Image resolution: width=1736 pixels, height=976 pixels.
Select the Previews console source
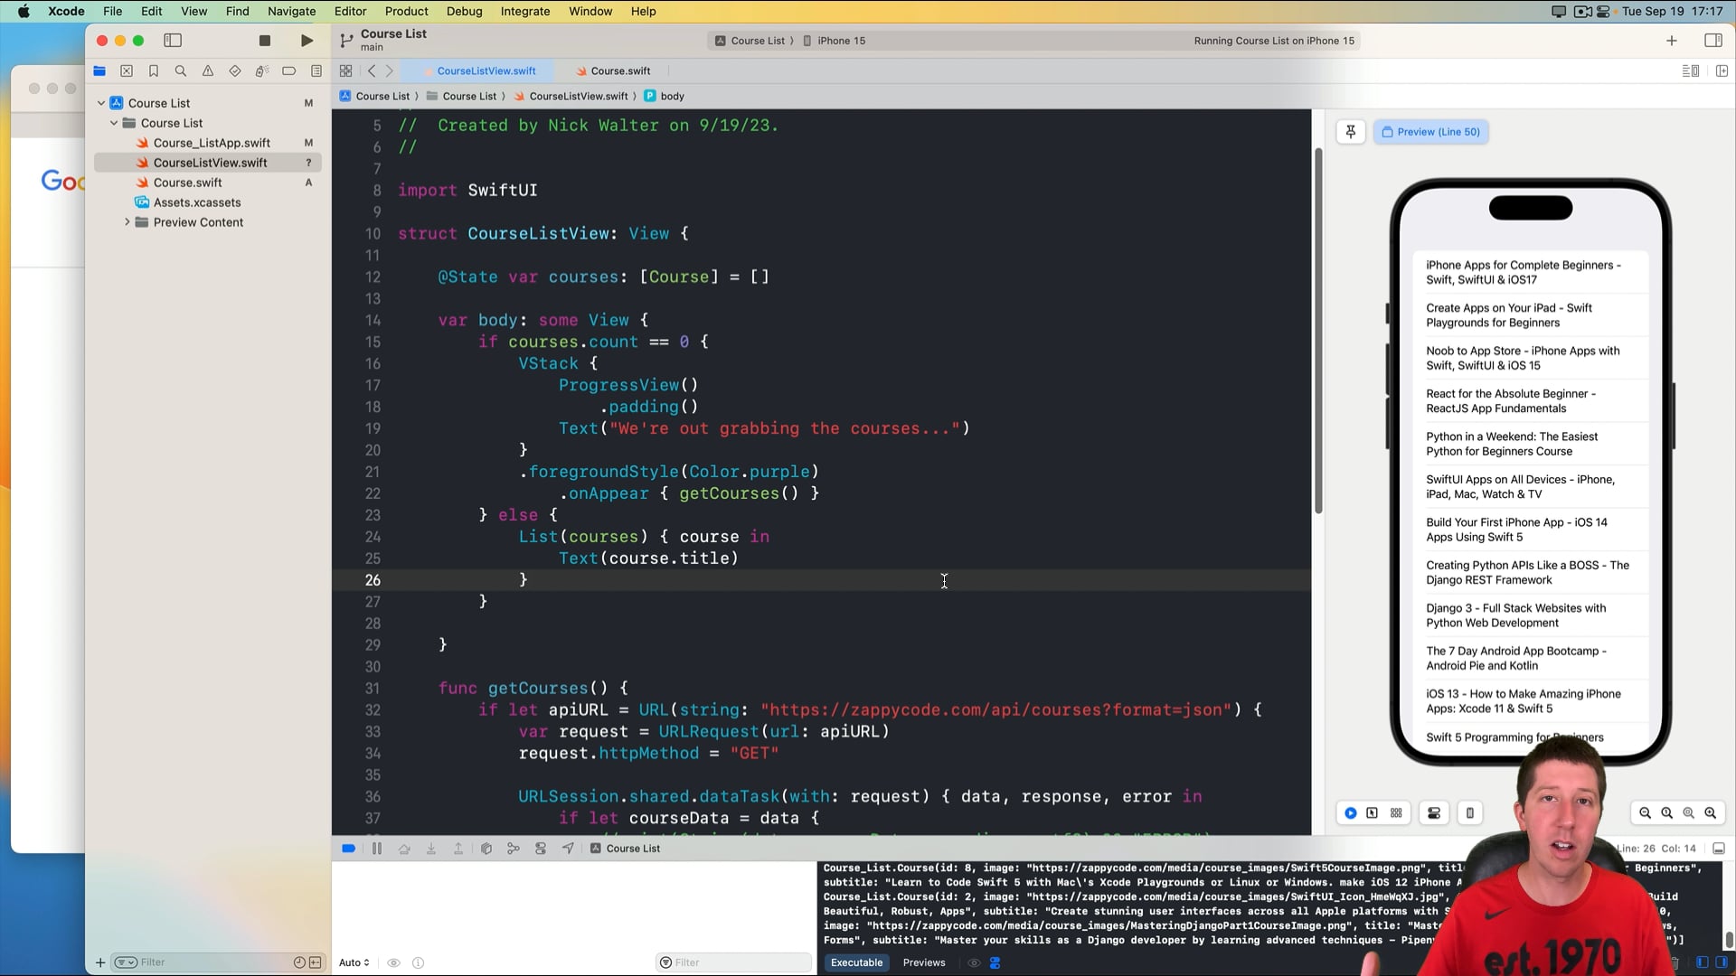(924, 963)
